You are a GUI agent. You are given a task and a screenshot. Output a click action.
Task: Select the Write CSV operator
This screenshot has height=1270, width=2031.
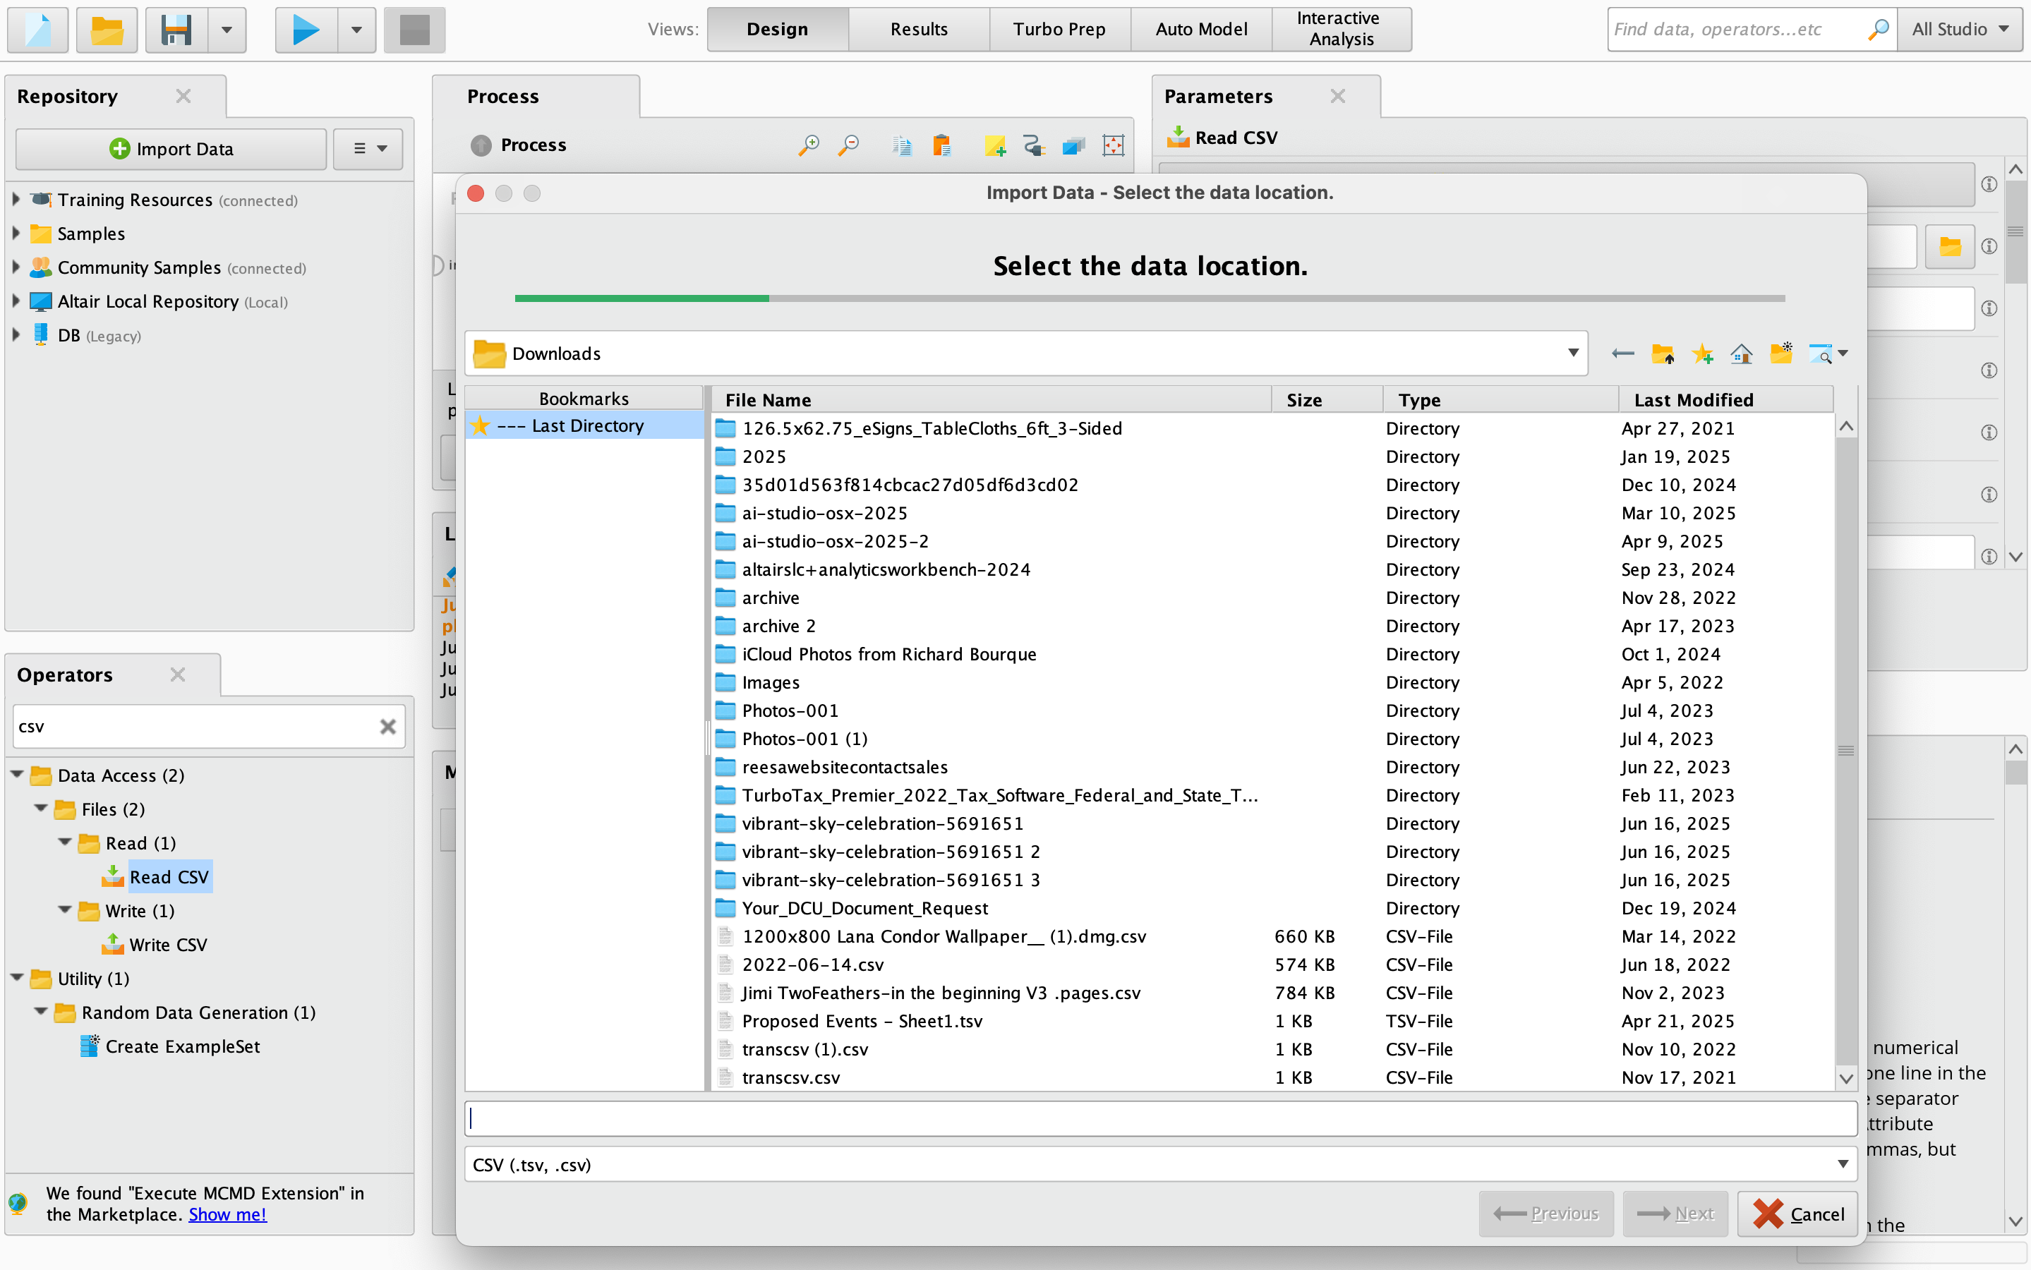[x=168, y=945]
